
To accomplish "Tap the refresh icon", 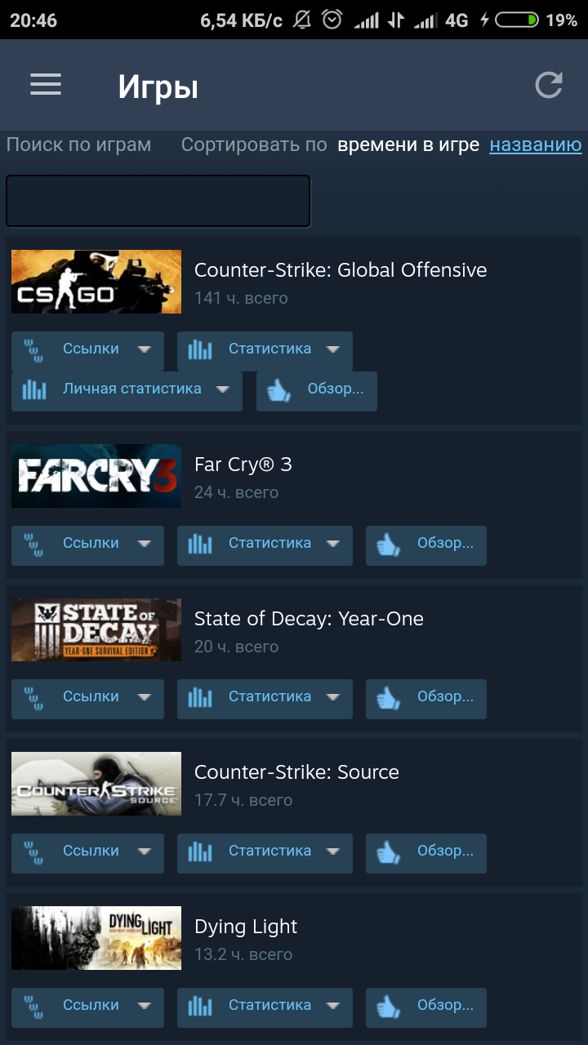I will [x=549, y=85].
